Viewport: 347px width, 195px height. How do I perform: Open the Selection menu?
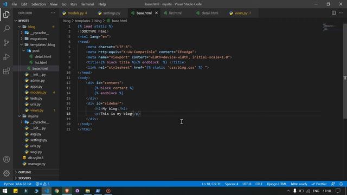38,4
